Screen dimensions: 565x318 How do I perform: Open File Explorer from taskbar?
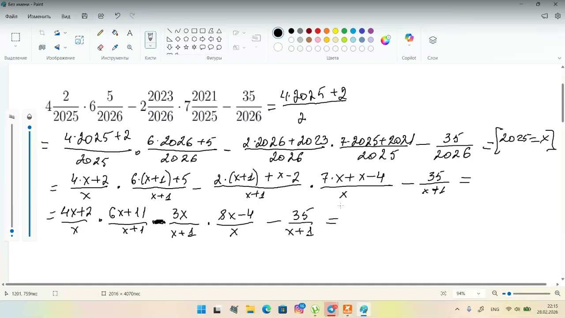tap(250, 309)
